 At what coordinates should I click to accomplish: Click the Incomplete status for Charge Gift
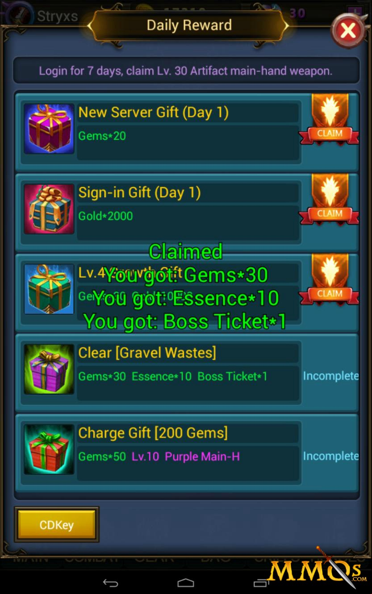[330, 456]
